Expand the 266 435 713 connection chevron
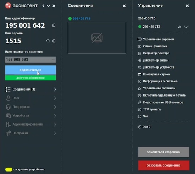195x174 pixels. click(x=186, y=27)
